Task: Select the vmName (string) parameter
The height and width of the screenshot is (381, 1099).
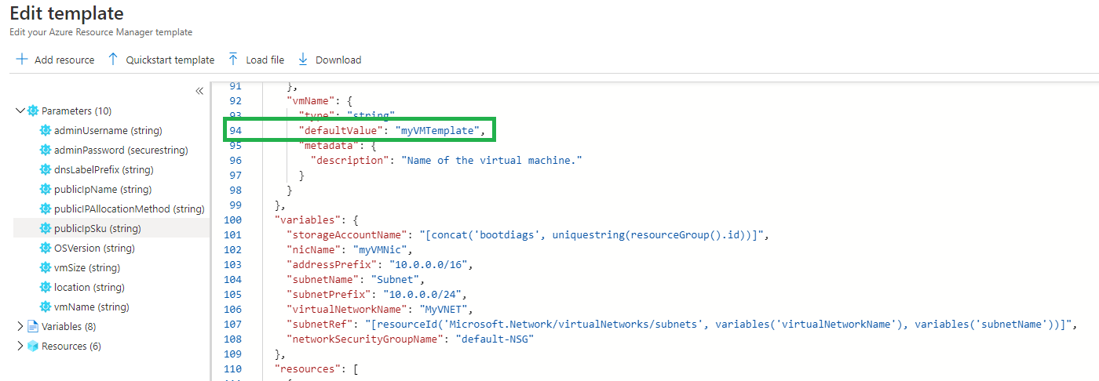Action: (x=91, y=307)
